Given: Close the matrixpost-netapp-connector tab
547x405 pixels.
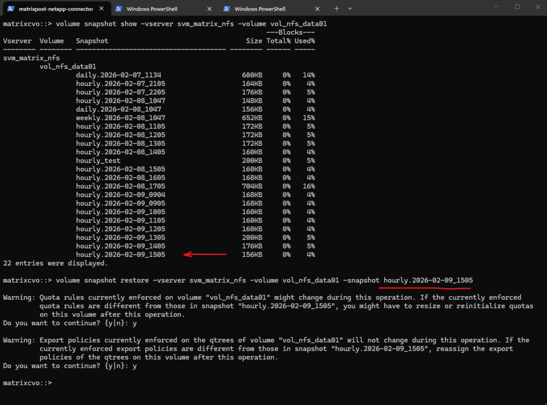Looking at the screenshot, I should pyautogui.click(x=101, y=9).
